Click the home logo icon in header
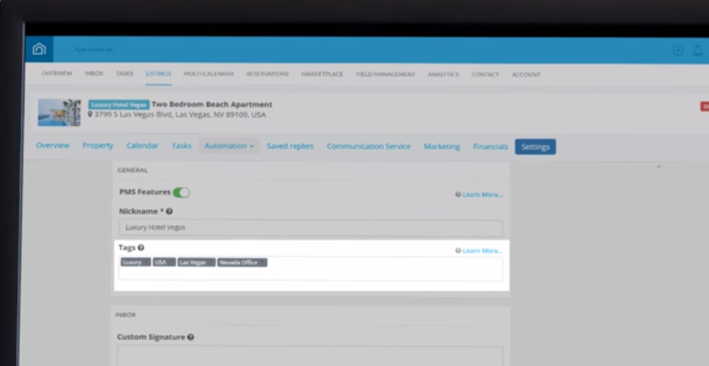 coord(39,49)
